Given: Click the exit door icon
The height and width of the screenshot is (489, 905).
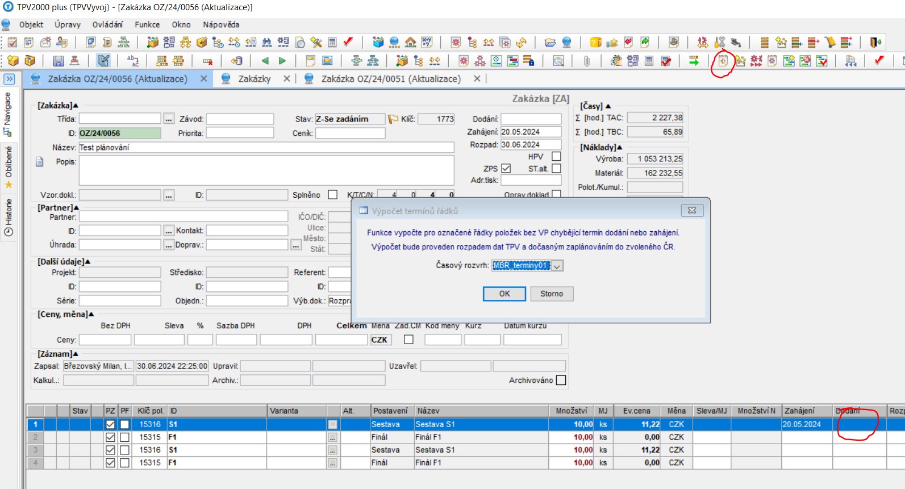Looking at the screenshot, I should coord(875,42).
